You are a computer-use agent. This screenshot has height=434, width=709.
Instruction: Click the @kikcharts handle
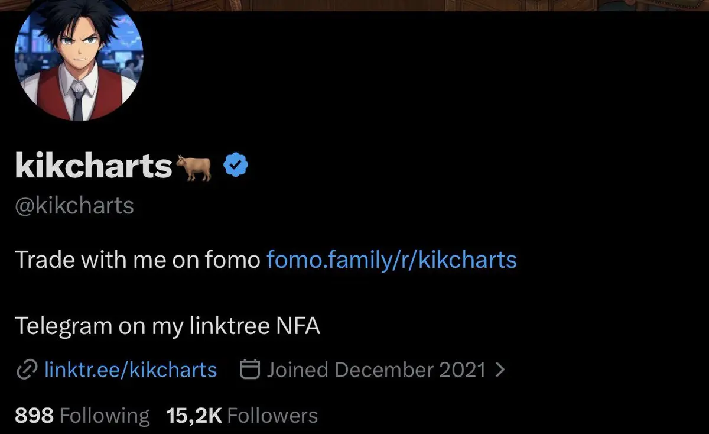74,206
